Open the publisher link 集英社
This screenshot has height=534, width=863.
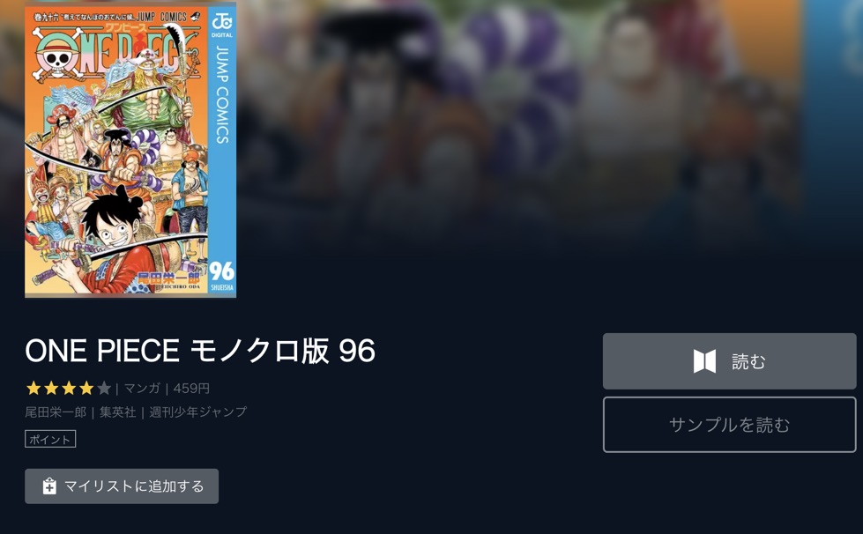point(118,412)
